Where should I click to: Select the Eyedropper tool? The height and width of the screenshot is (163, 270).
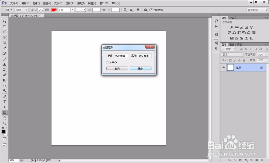click(4, 48)
